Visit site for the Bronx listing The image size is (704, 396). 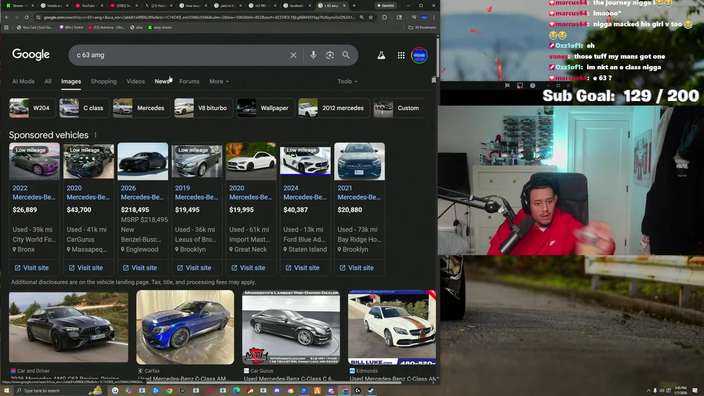click(x=31, y=268)
